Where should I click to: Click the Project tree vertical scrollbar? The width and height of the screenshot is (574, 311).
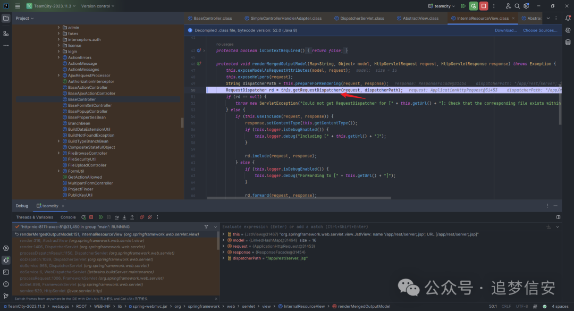point(182,123)
